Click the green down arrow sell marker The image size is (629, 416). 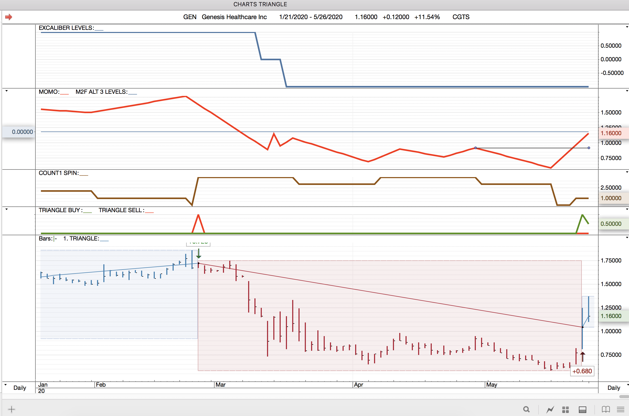click(x=199, y=254)
